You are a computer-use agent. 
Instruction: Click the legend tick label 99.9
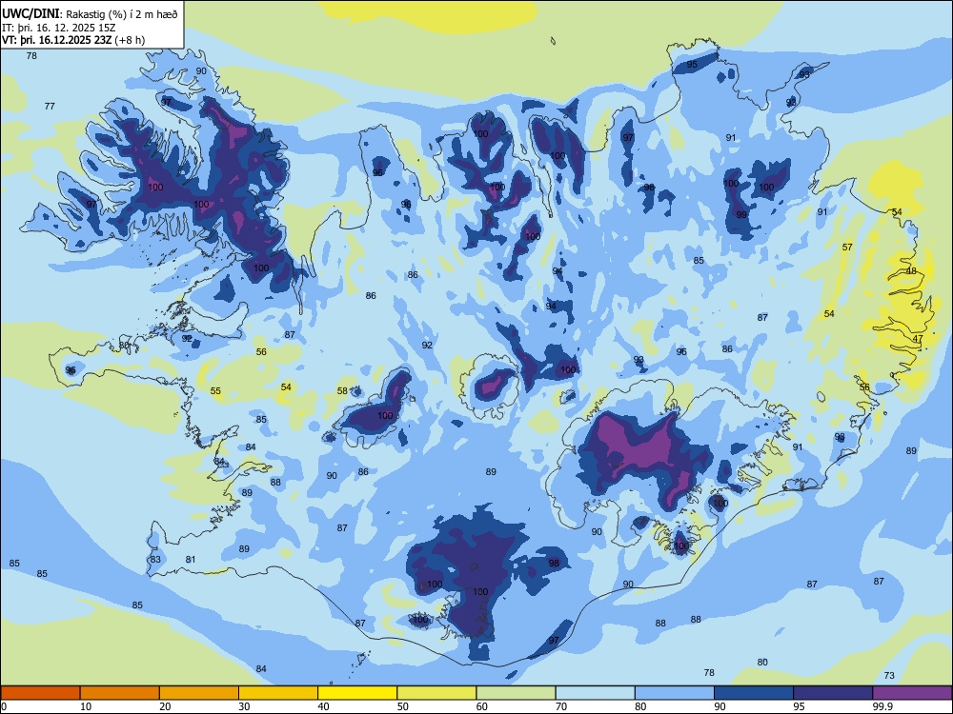coord(882,706)
